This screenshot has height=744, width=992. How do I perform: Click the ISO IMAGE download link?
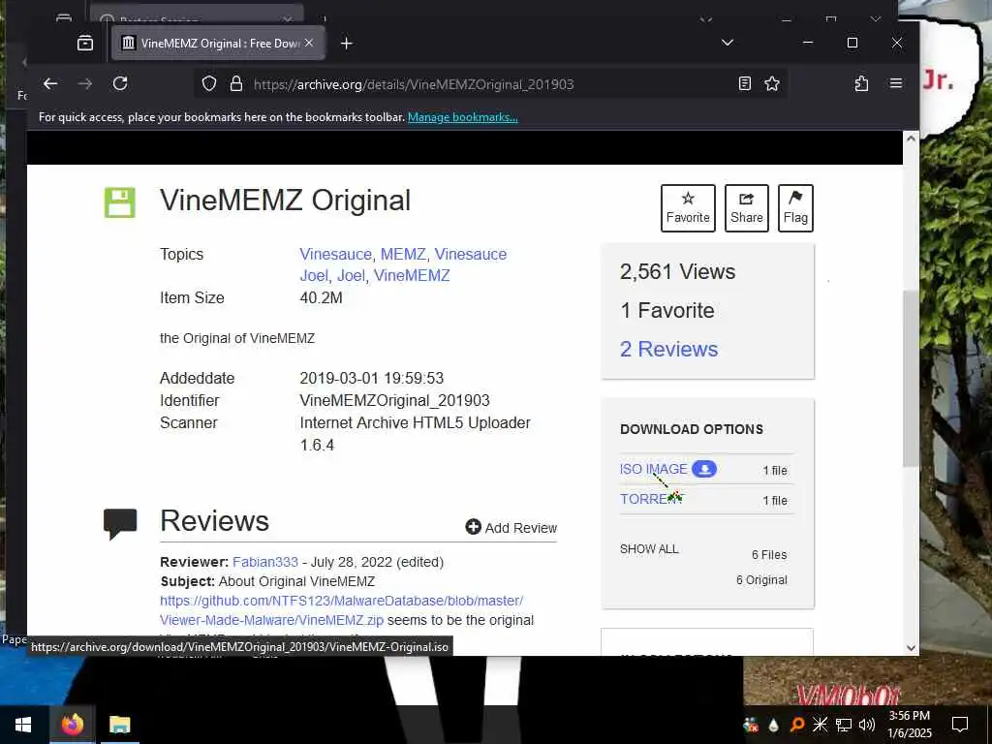tap(653, 469)
